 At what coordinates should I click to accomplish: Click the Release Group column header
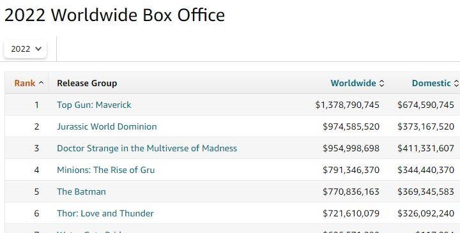pyautogui.click(x=87, y=83)
